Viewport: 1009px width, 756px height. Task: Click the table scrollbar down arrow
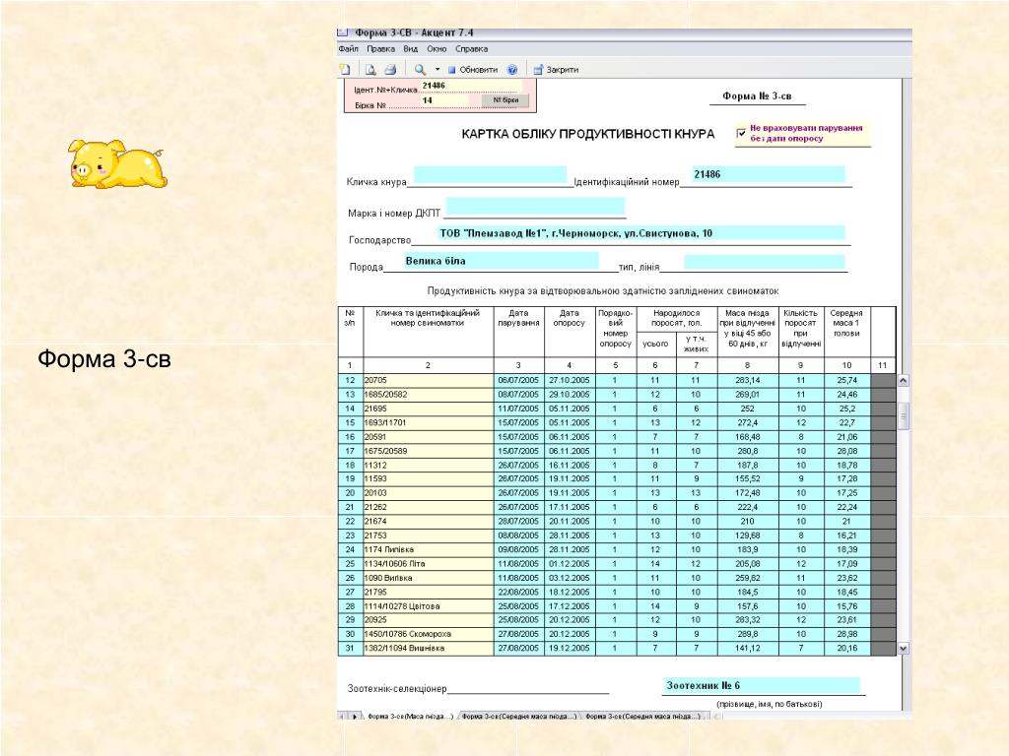(904, 649)
